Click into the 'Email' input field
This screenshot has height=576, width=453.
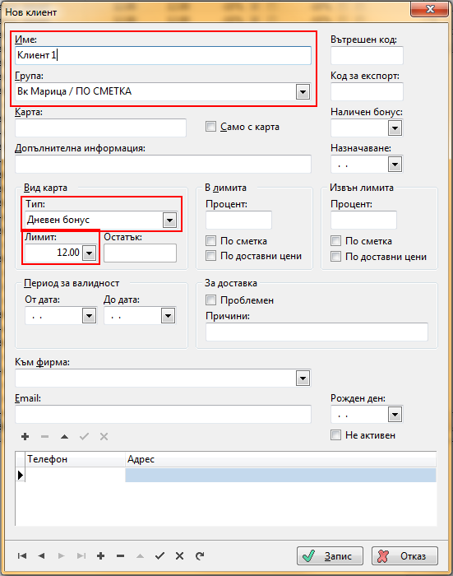tap(163, 415)
